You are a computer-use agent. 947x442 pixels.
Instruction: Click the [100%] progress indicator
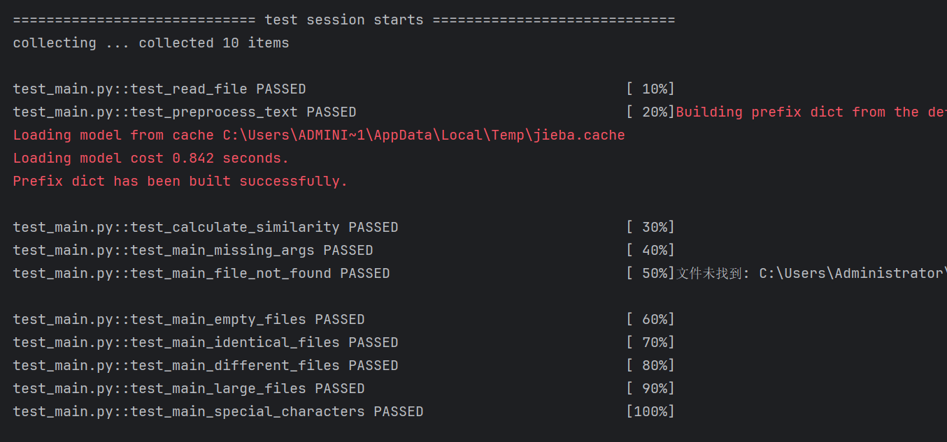(650, 411)
